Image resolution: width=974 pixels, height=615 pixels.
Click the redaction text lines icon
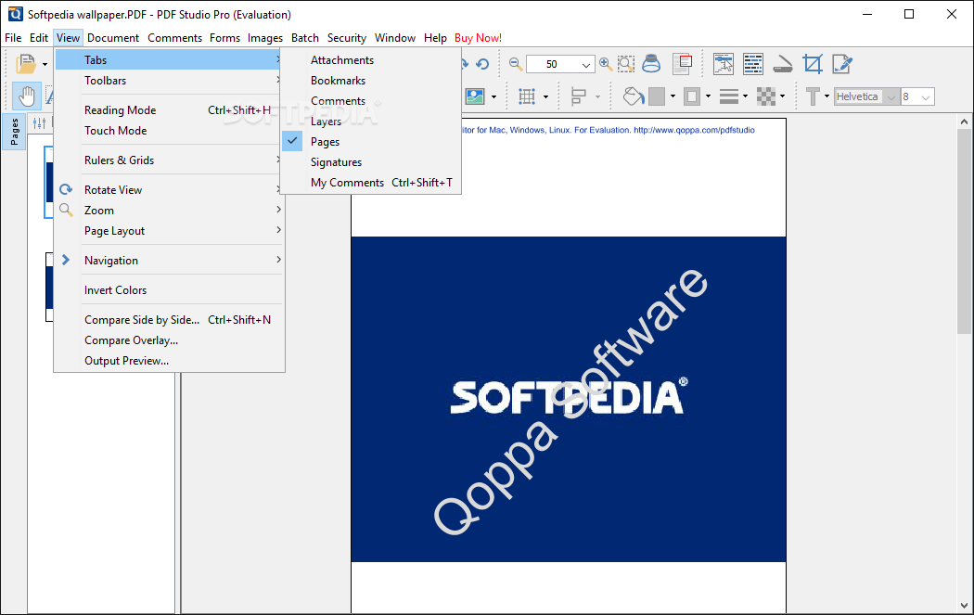tap(753, 64)
